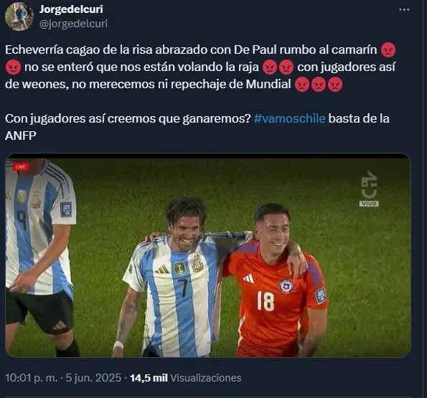Image resolution: width=427 pixels, height=398 pixels.
Task: Open the #vamoschile hashtag
Action: (289, 118)
